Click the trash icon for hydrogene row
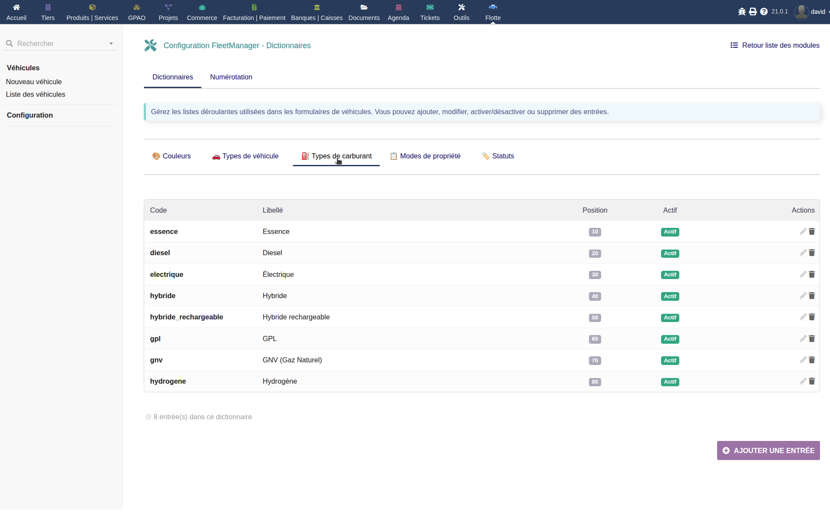 812,381
